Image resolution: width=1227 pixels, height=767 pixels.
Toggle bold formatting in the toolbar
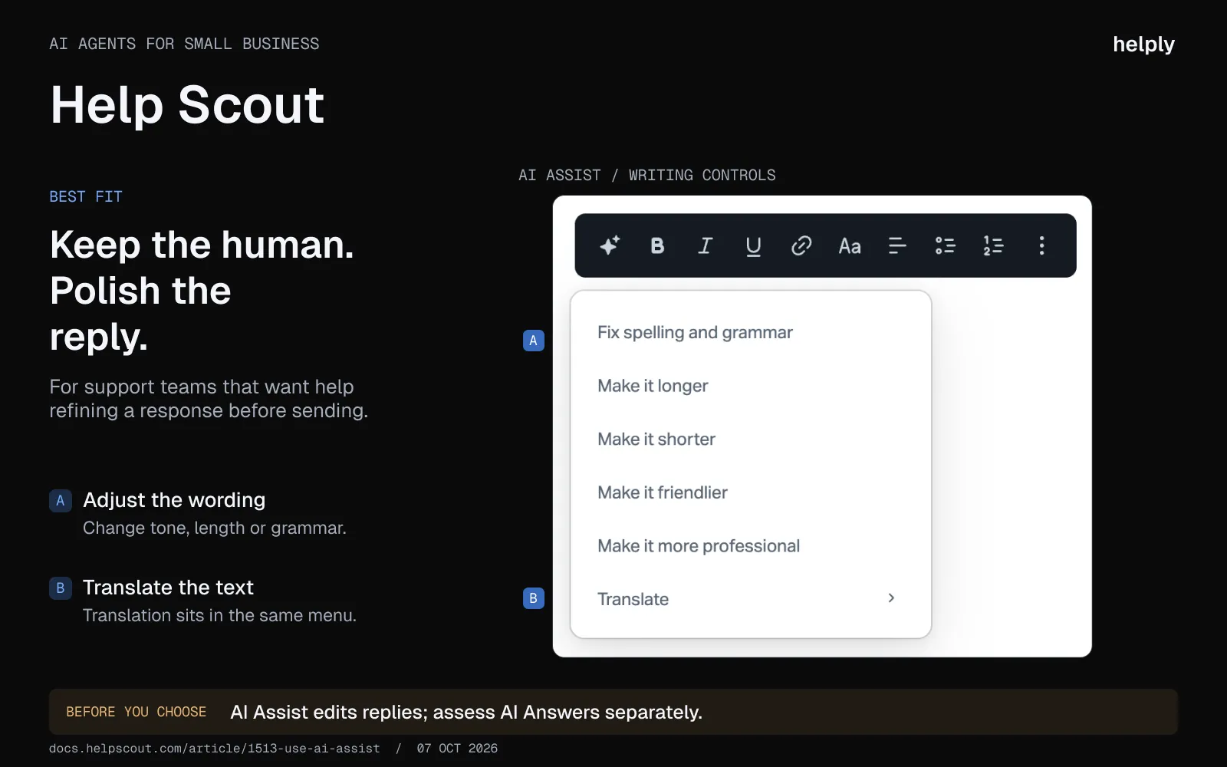[657, 245]
